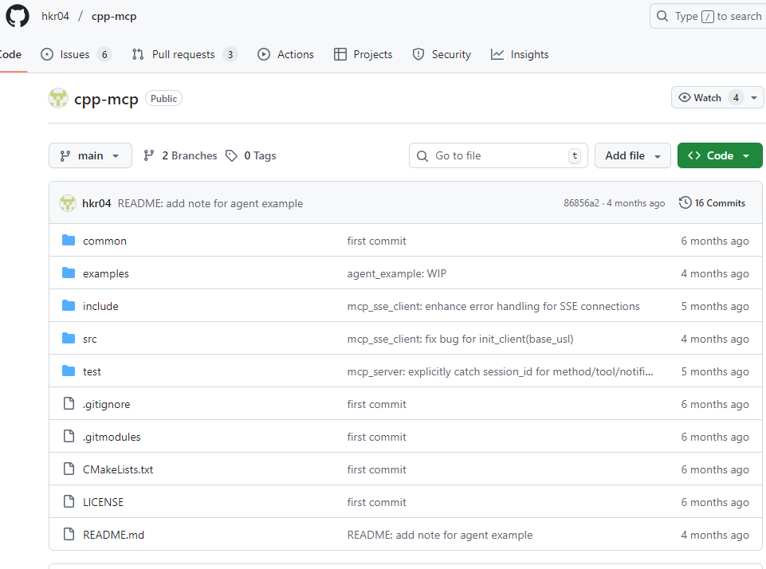766x569 pixels.
Task: Switch to the Issues tab
Action: [x=76, y=54]
